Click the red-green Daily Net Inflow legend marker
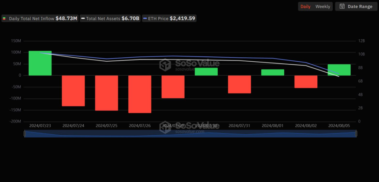 click(4, 19)
